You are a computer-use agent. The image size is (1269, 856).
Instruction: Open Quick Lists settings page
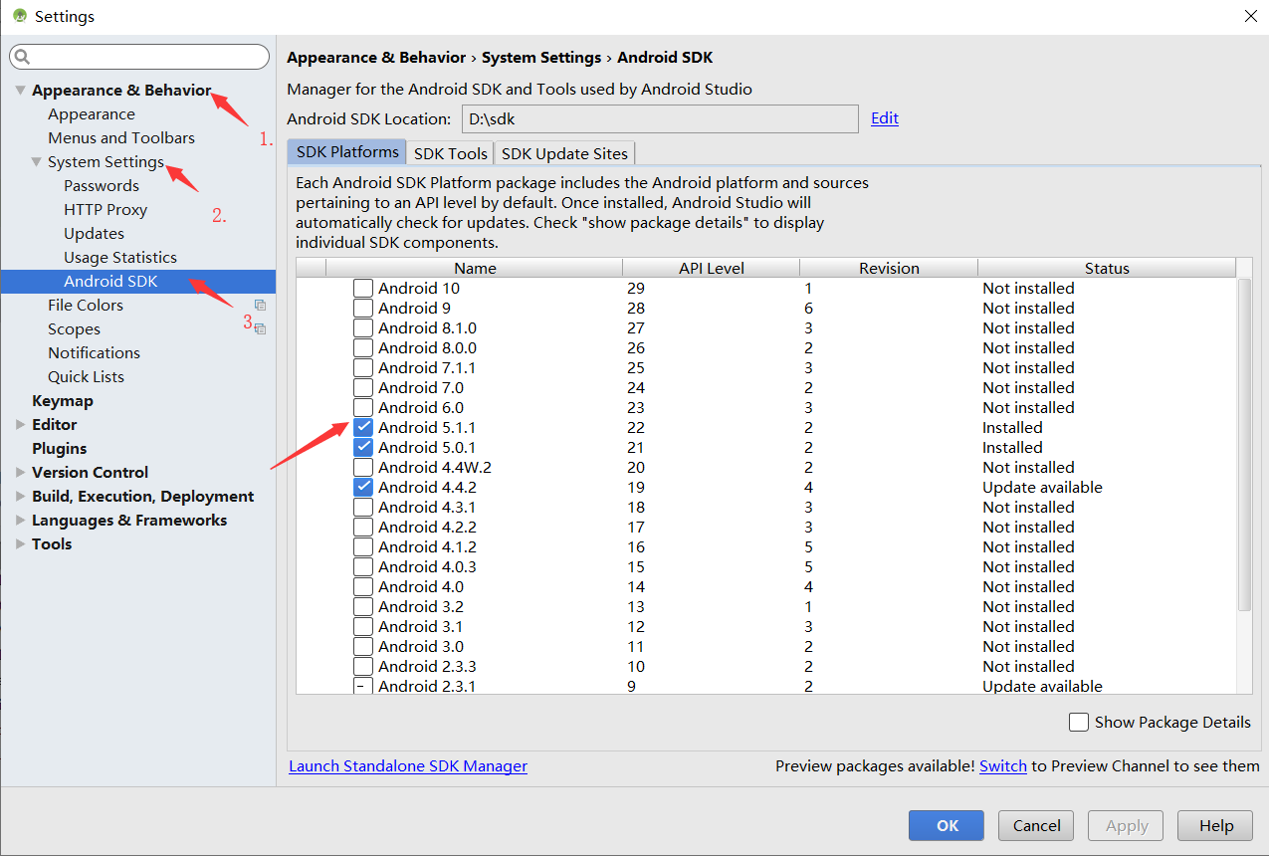pyautogui.click(x=87, y=377)
